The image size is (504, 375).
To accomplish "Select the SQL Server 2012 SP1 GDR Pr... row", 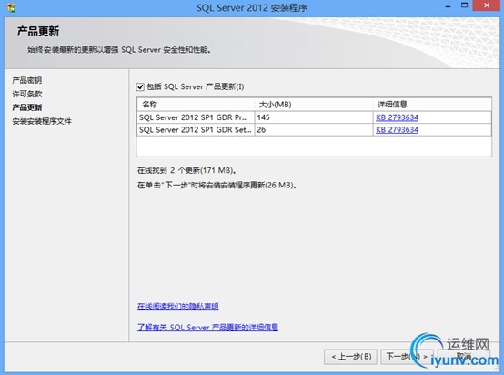I will click(314, 117).
